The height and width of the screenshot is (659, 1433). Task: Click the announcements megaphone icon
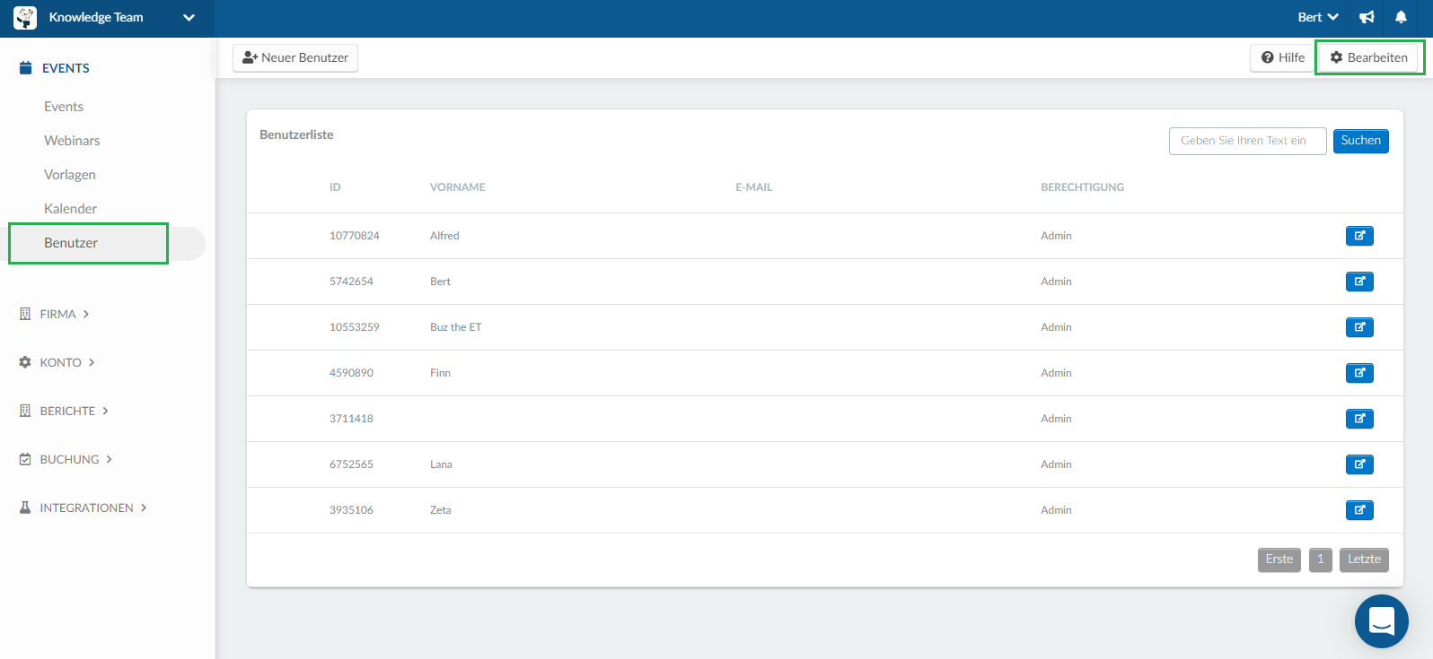1367,17
